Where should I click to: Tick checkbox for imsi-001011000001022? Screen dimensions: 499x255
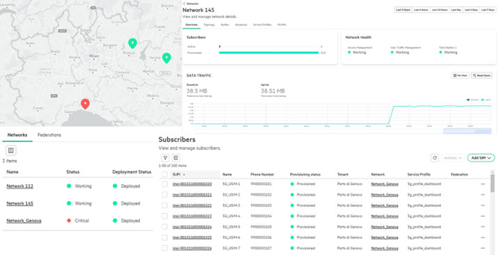(164, 206)
